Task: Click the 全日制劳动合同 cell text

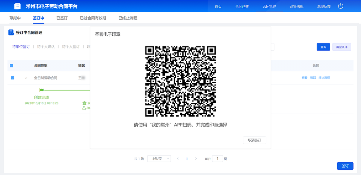Action: (45, 78)
